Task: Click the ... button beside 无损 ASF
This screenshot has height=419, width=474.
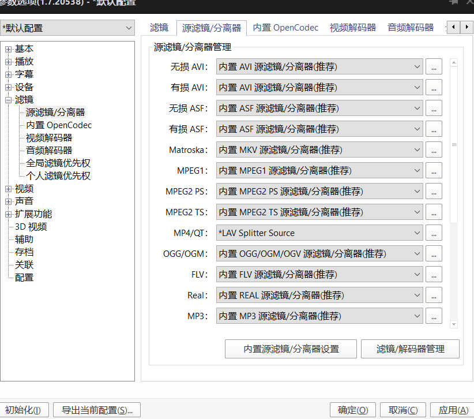Action: click(434, 108)
